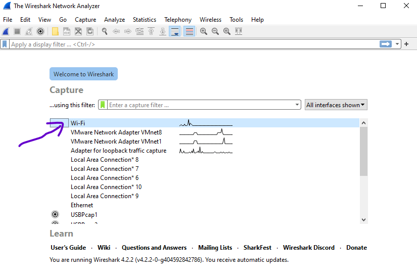This screenshot has width=417, height=278.
Task: Open the View menu
Action: (44, 20)
